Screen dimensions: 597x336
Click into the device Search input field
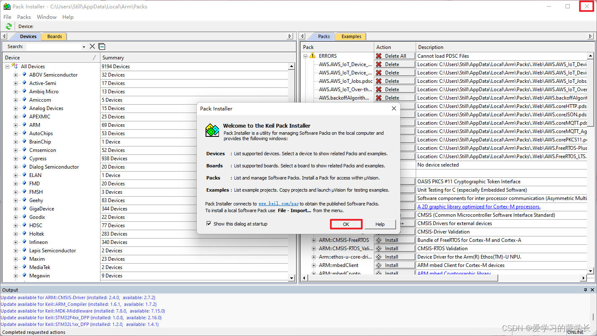coord(53,47)
